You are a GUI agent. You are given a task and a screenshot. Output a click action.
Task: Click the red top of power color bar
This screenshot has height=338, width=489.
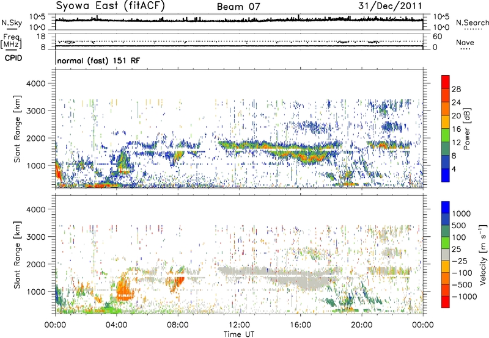pyautogui.click(x=446, y=82)
